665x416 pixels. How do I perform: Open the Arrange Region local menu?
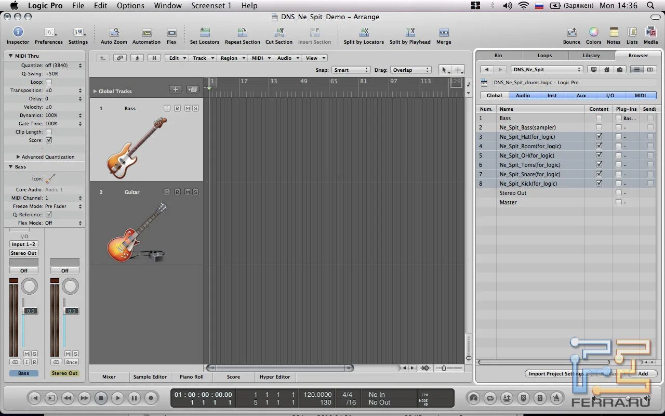tap(232, 58)
